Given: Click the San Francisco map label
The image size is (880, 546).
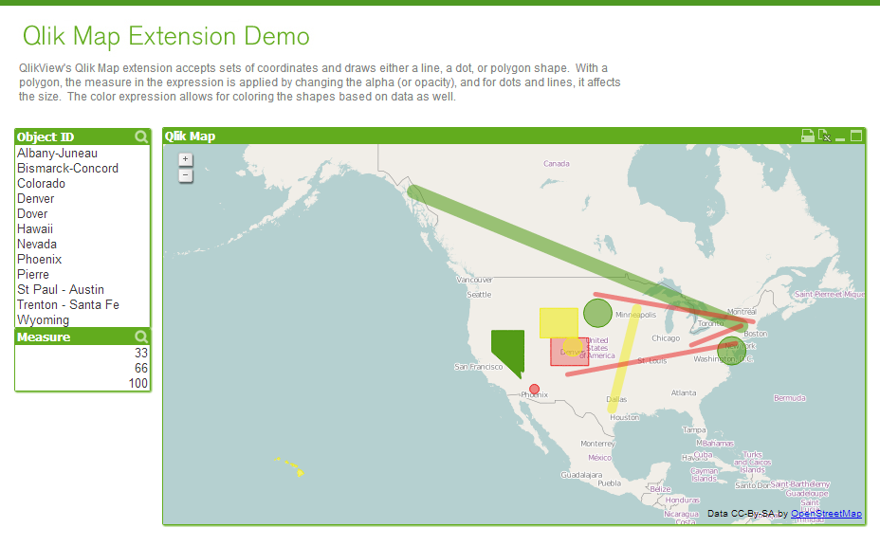Looking at the screenshot, I should pyautogui.click(x=479, y=367).
